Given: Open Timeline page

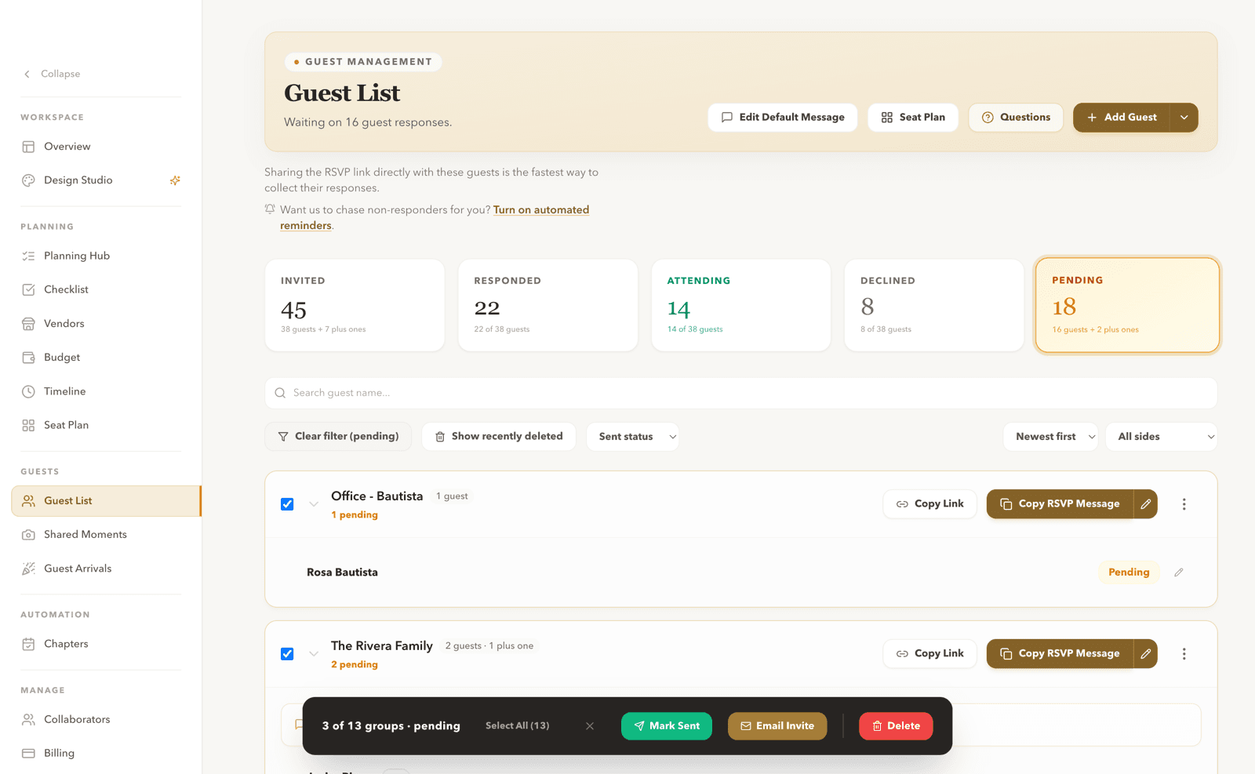Looking at the screenshot, I should (101, 391).
